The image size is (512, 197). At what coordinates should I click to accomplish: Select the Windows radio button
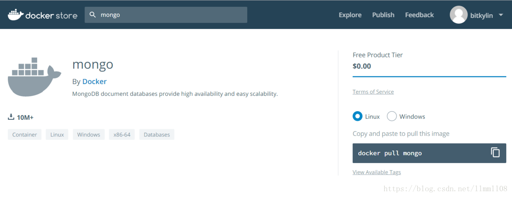(392, 116)
